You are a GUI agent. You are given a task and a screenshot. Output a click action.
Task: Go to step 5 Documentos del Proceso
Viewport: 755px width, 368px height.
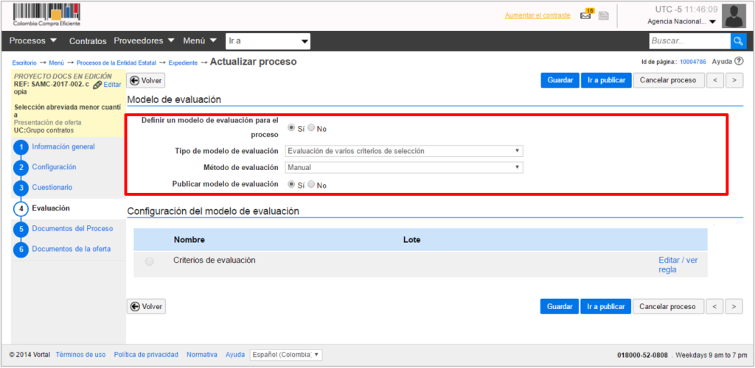coord(72,229)
